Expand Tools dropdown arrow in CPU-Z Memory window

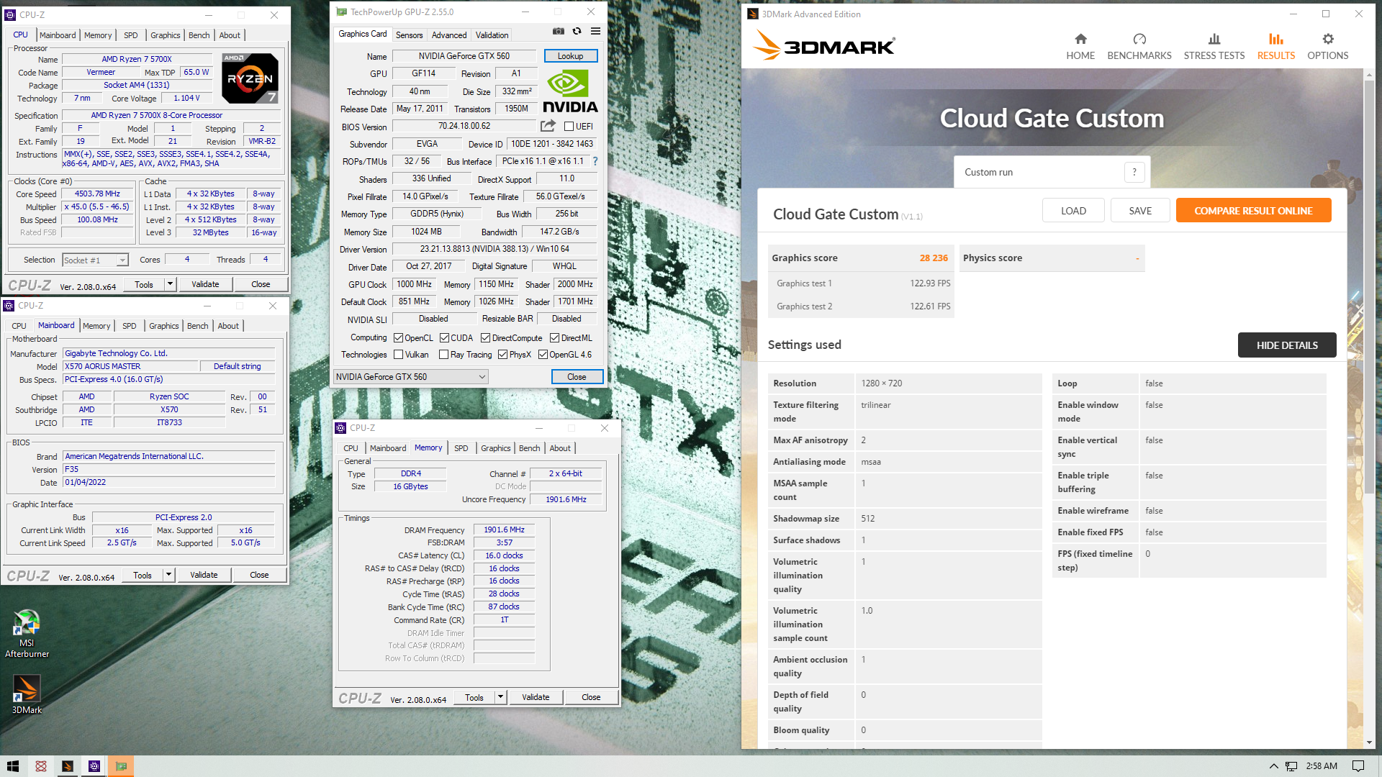pos(500,697)
